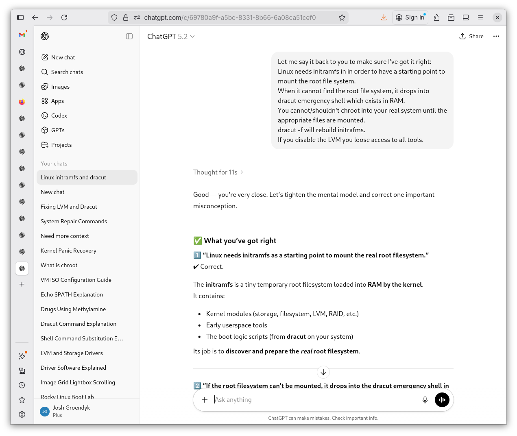Click the ChatGPT logo in the sidebar

(x=45, y=36)
